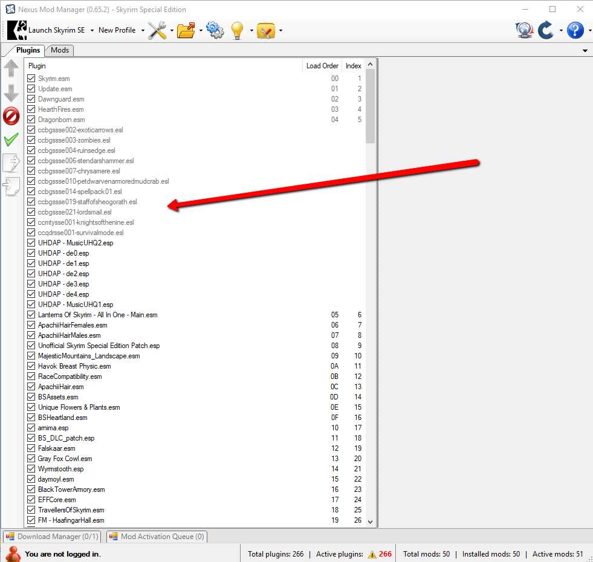Switch to the Mods tab
593x562 pixels.
(x=60, y=50)
